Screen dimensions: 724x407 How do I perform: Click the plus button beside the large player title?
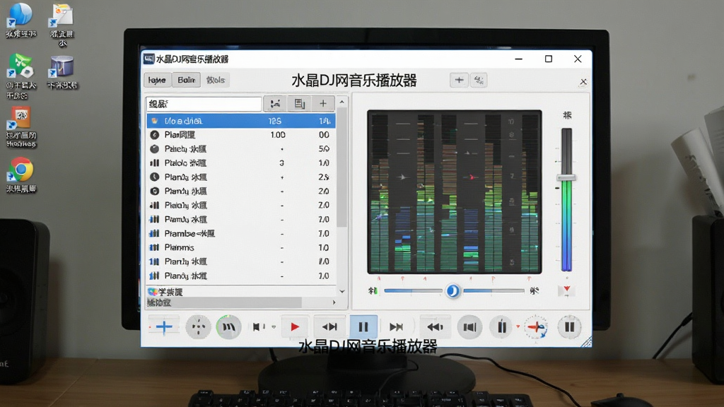pyautogui.click(x=459, y=80)
